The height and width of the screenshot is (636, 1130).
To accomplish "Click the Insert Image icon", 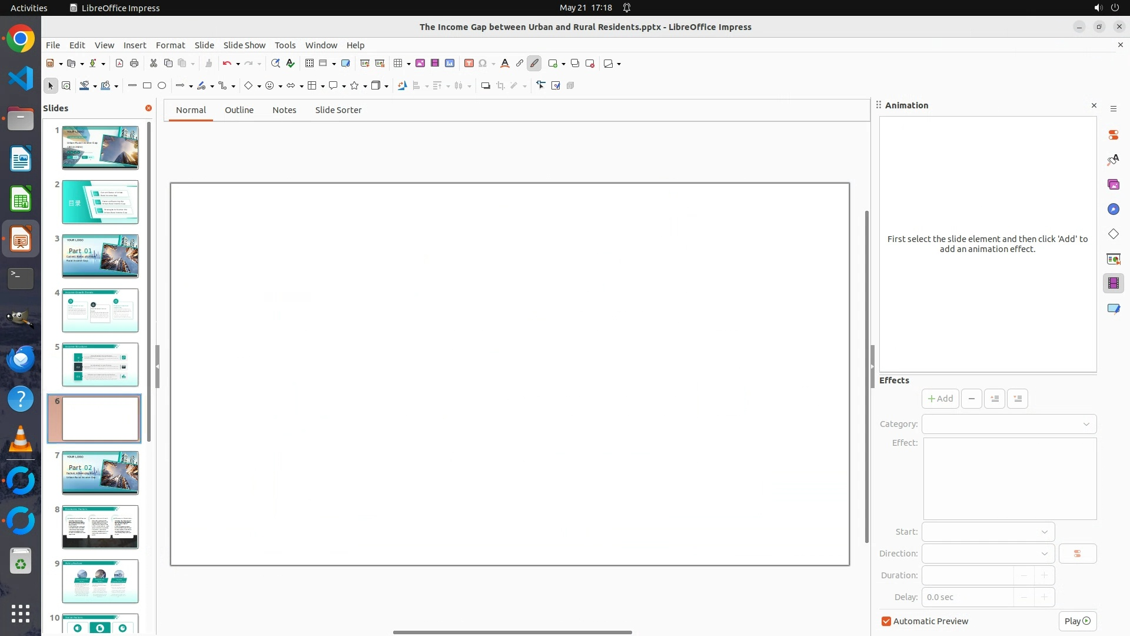I will (420, 64).
